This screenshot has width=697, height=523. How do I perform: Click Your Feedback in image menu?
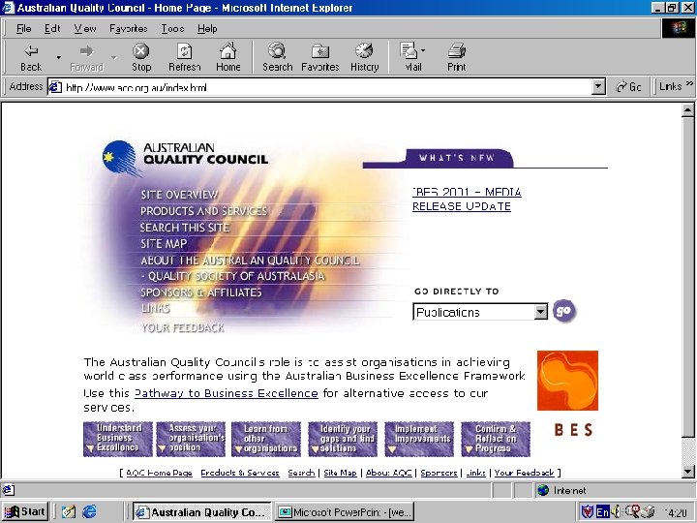pos(182,327)
